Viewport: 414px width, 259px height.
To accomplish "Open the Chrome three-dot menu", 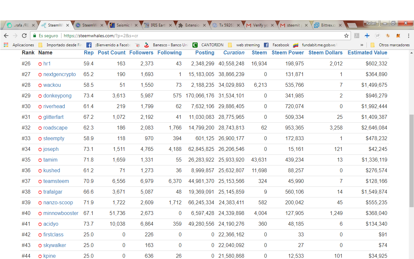I will click(409, 36).
